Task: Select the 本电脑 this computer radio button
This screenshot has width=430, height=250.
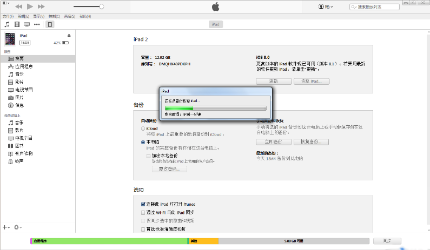Action: click(143, 142)
